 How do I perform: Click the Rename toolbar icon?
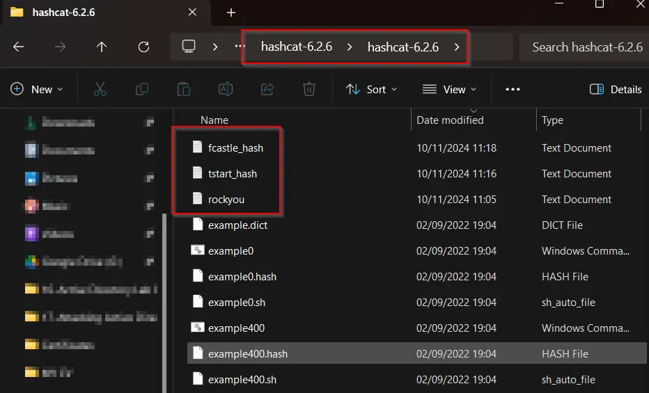(x=226, y=89)
